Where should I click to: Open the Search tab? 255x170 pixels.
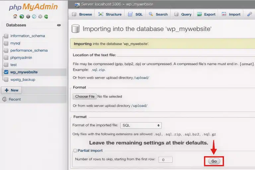(x=158, y=14)
